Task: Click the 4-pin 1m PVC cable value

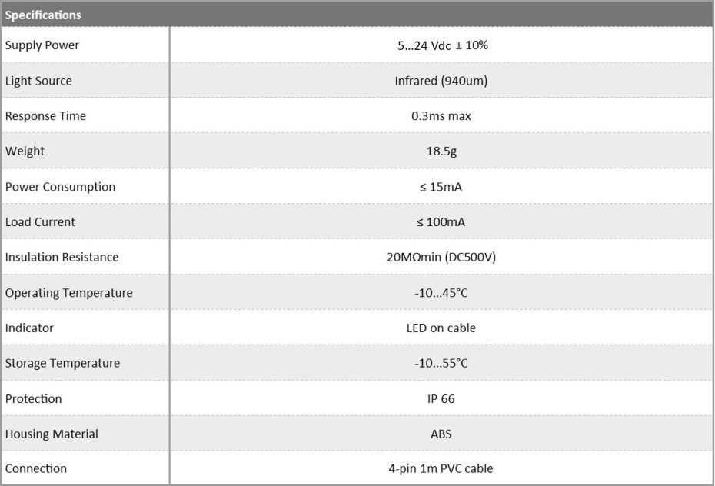Action: click(441, 468)
